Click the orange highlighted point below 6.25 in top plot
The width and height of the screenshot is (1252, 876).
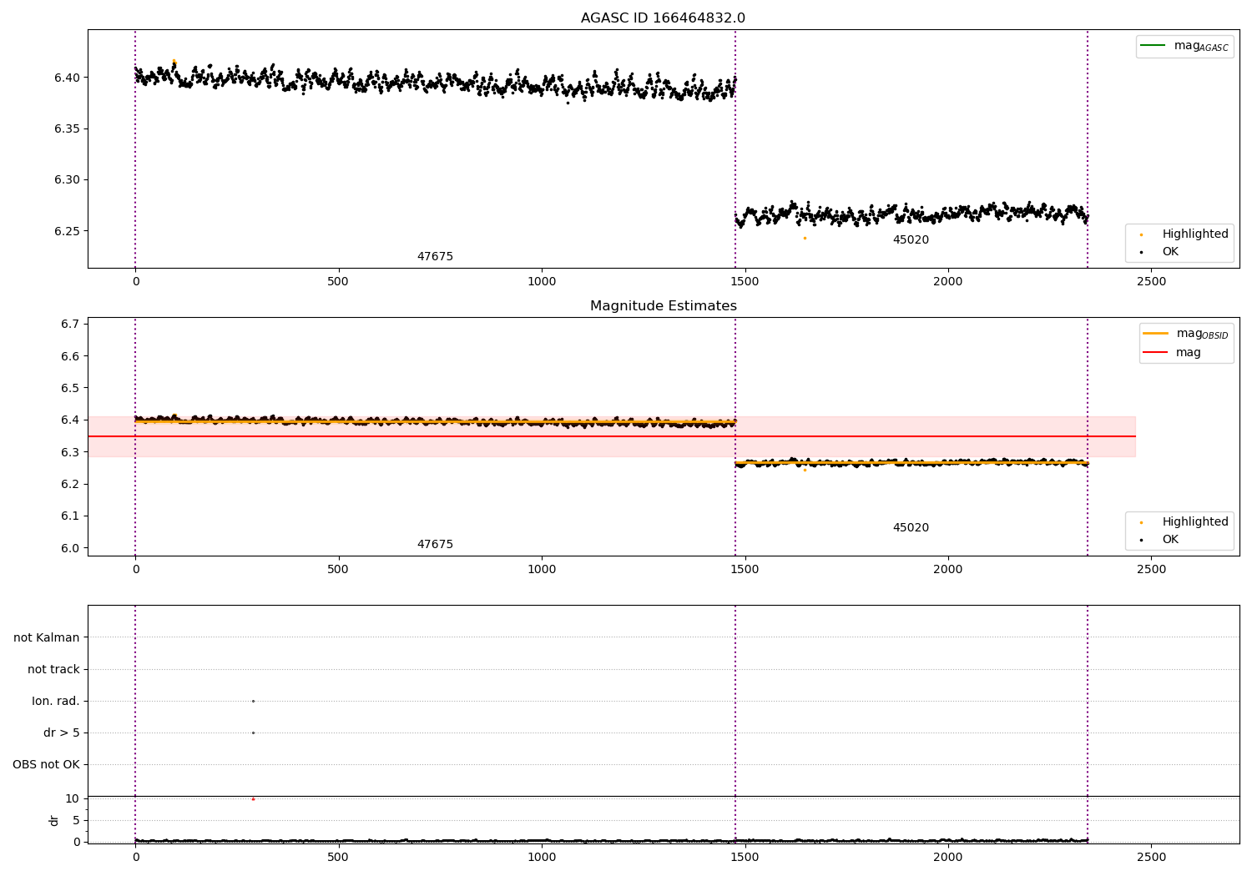805,238
